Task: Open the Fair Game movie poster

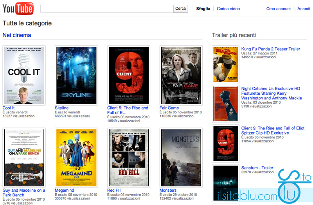Action: point(181,75)
